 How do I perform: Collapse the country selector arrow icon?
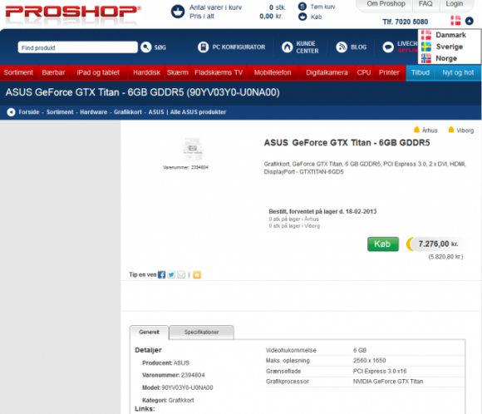[x=469, y=21]
